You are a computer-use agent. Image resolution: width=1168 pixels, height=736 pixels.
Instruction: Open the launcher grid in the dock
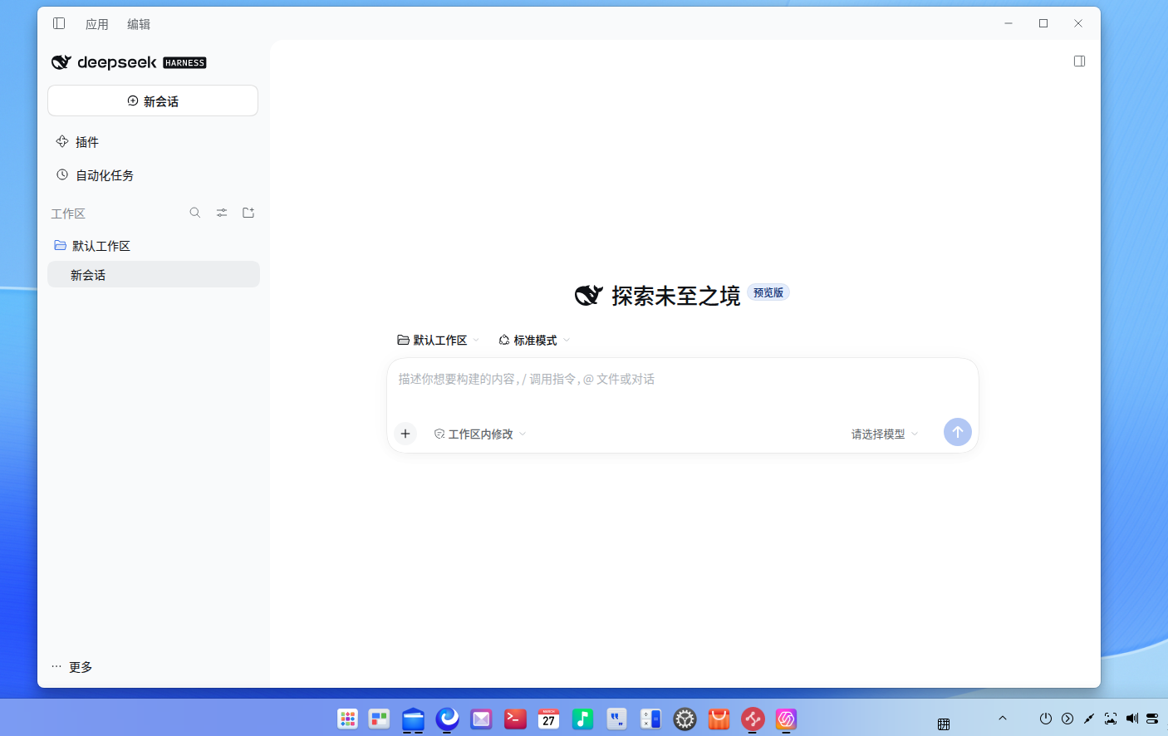click(x=347, y=719)
